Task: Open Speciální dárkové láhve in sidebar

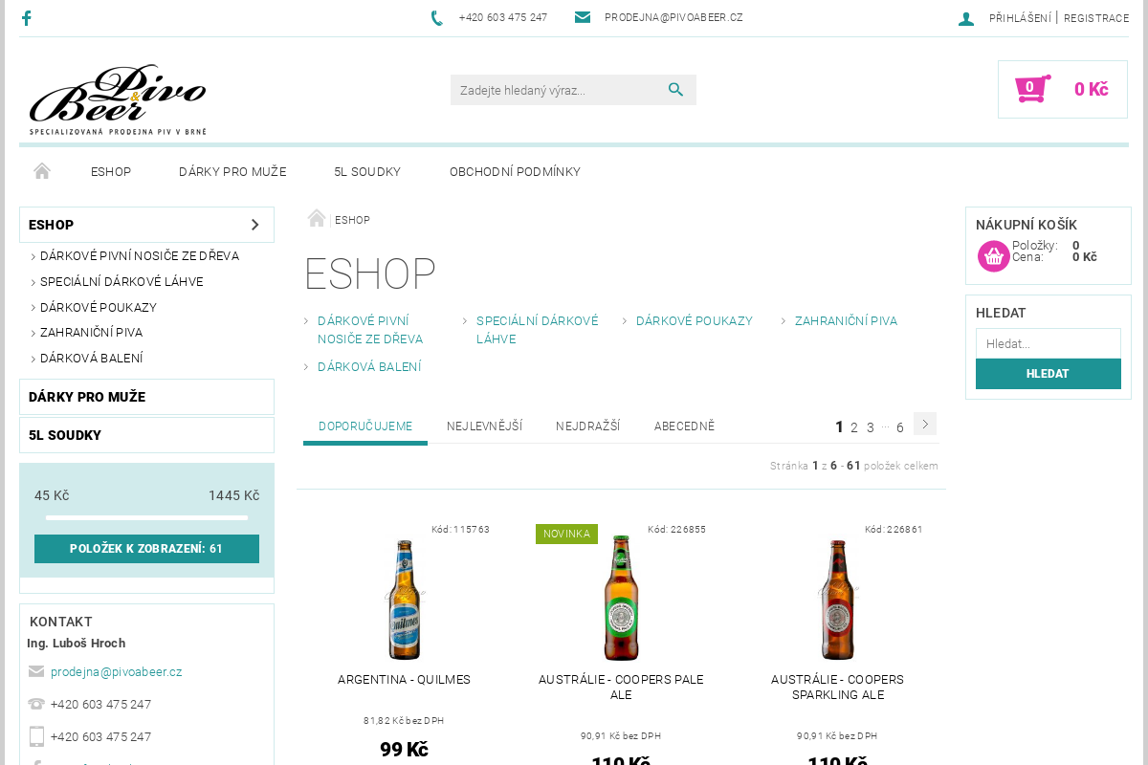Action: tap(121, 282)
